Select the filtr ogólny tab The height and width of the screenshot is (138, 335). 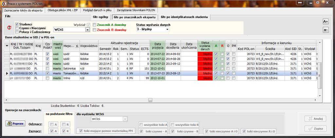point(101,17)
